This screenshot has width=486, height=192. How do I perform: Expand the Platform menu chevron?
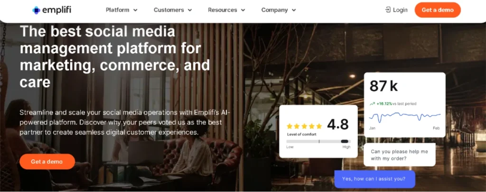135,10
